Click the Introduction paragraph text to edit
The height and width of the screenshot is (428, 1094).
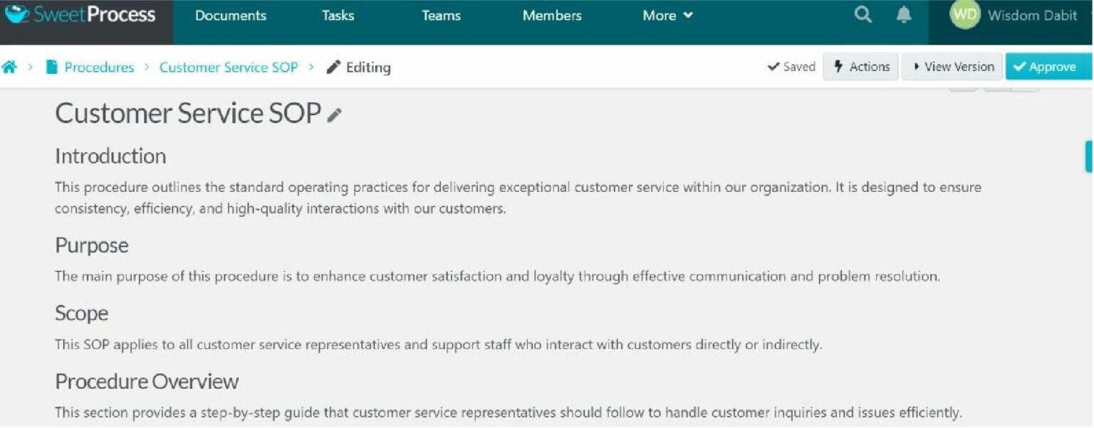(518, 198)
